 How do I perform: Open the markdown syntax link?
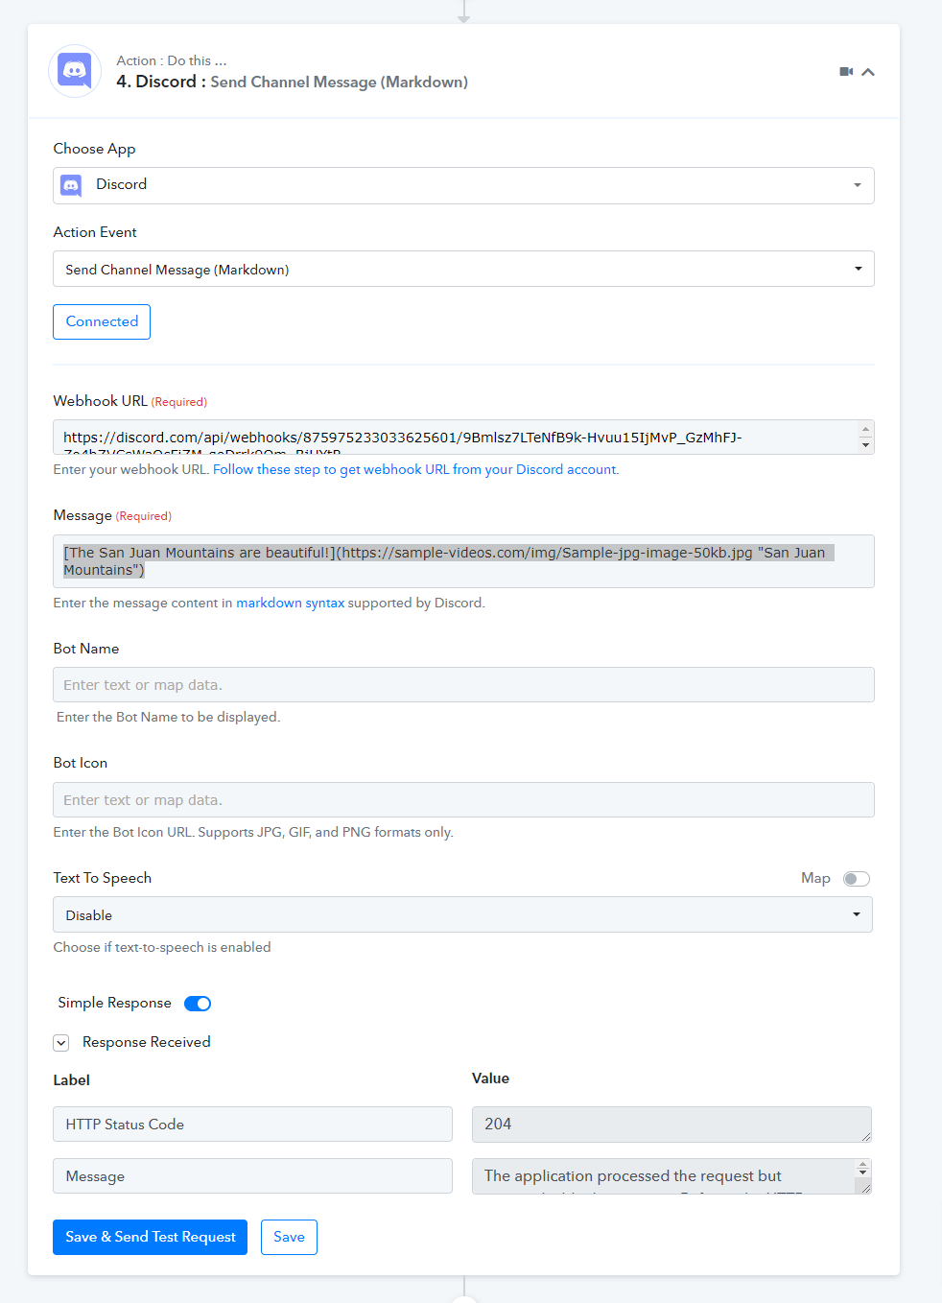[x=290, y=603]
